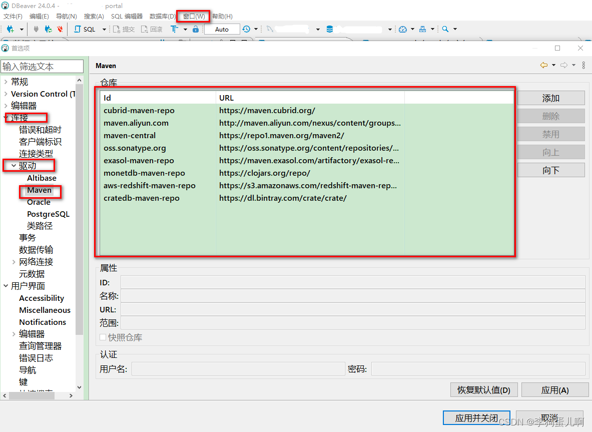
Task: Click the 用户名 input field
Action: click(x=238, y=369)
